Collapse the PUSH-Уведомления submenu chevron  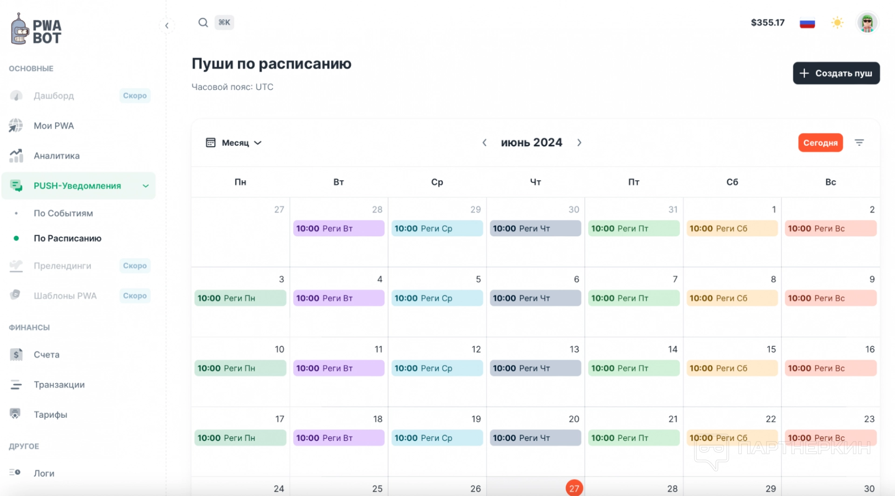145,186
